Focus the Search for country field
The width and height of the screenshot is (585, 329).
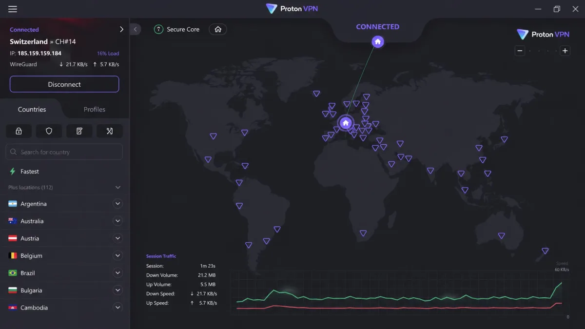64,152
